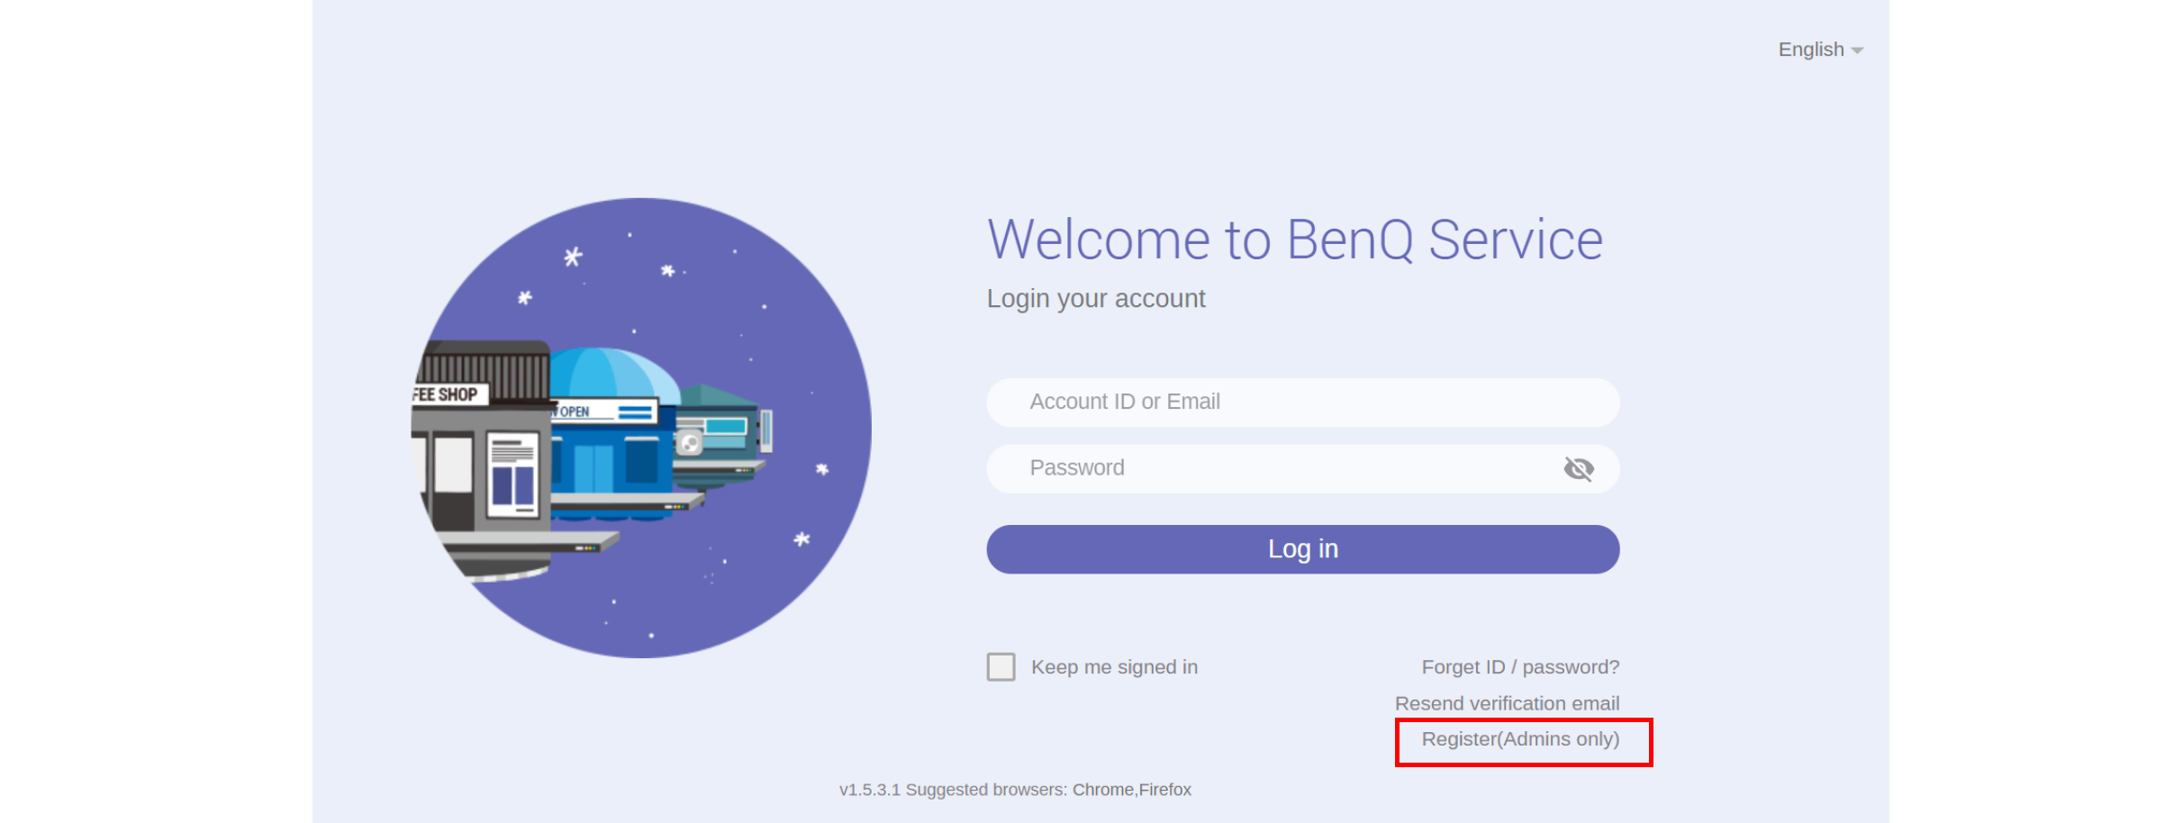Image resolution: width=2174 pixels, height=823 pixels.
Task: Click the blue dome awning on the shop
Action: tap(613, 374)
